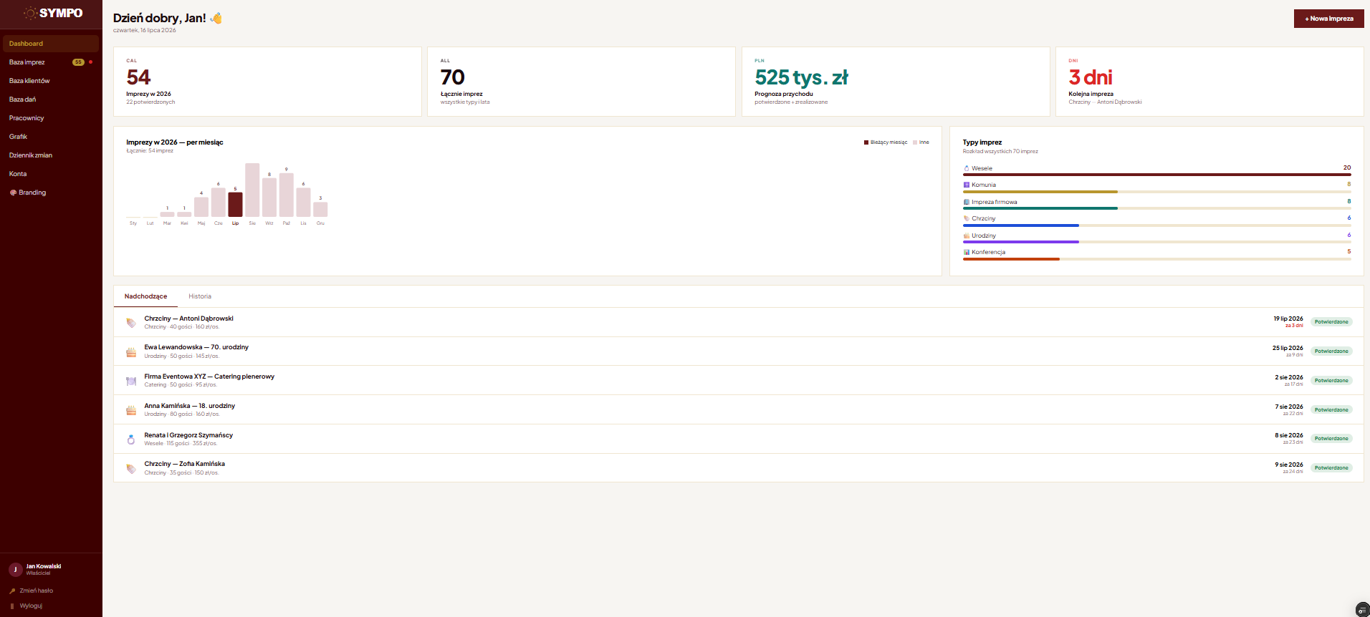Screen dimensions: 1370x617
Task: Open event Chrzciny — Antoni Dąbrowski
Action: click(x=738, y=322)
